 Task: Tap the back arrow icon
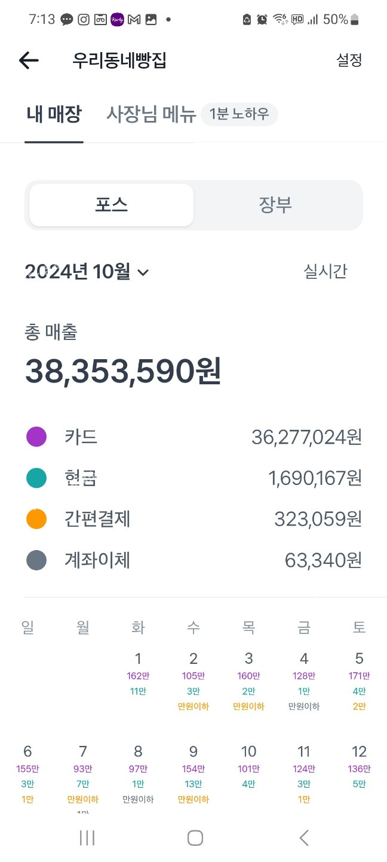click(29, 60)
